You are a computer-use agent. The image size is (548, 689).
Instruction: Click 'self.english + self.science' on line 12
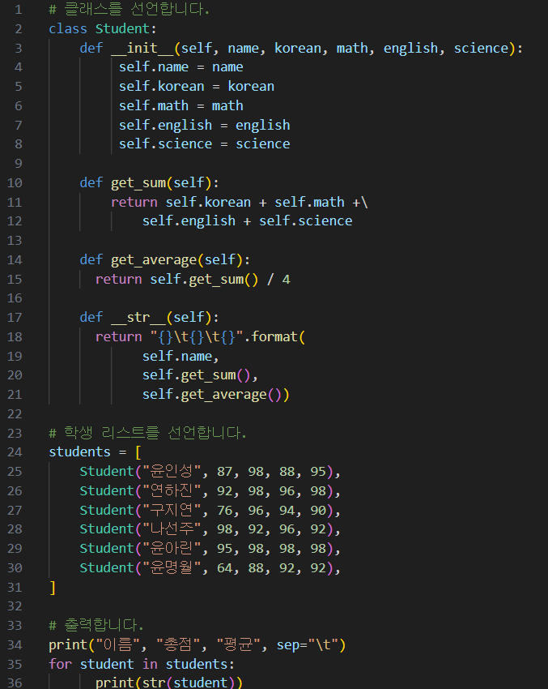(x=247, y=221)
